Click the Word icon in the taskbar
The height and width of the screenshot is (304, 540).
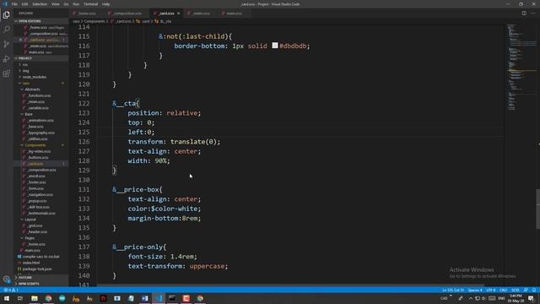click(144, 298)
